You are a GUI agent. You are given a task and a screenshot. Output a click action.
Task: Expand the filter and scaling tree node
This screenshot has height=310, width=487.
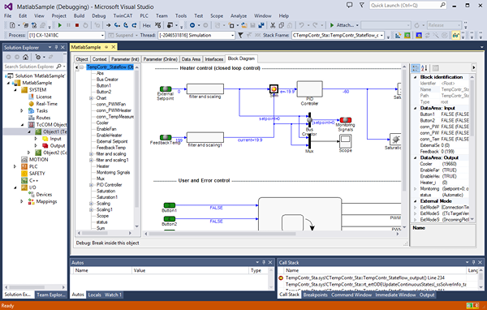point(91,154)
